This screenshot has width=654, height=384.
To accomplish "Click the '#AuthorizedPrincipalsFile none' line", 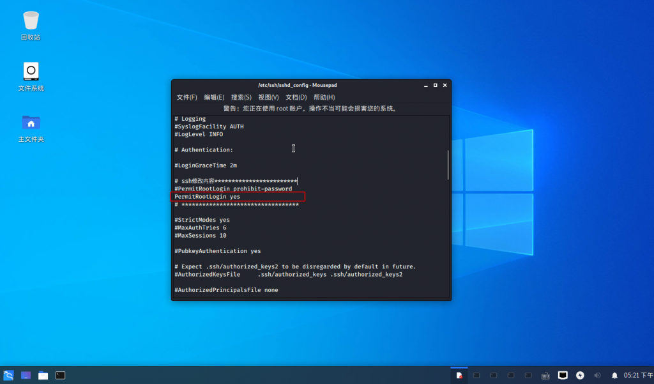I will pos(226,290).
